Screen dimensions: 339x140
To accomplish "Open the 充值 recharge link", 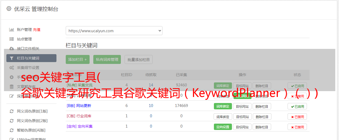I will pos(37,30).
